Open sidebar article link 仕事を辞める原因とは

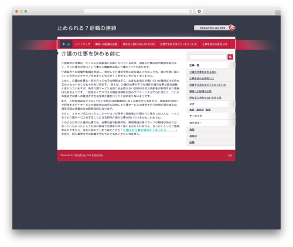point(202,78)
